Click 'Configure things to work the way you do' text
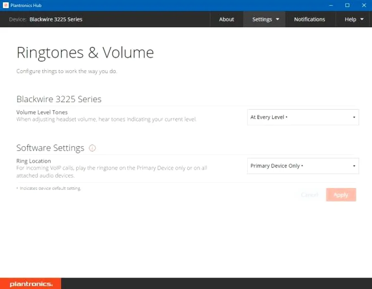Screen dimensions: 372x289 tap(67, 71)
